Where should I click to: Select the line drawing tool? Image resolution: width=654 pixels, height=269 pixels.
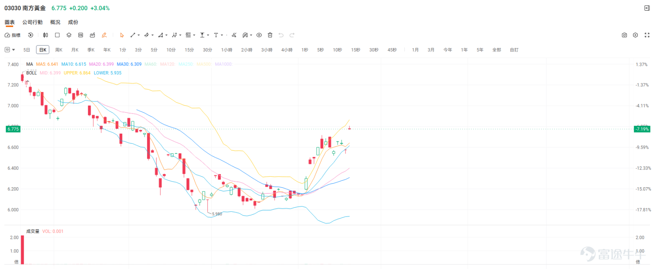[x=133, y=35]
